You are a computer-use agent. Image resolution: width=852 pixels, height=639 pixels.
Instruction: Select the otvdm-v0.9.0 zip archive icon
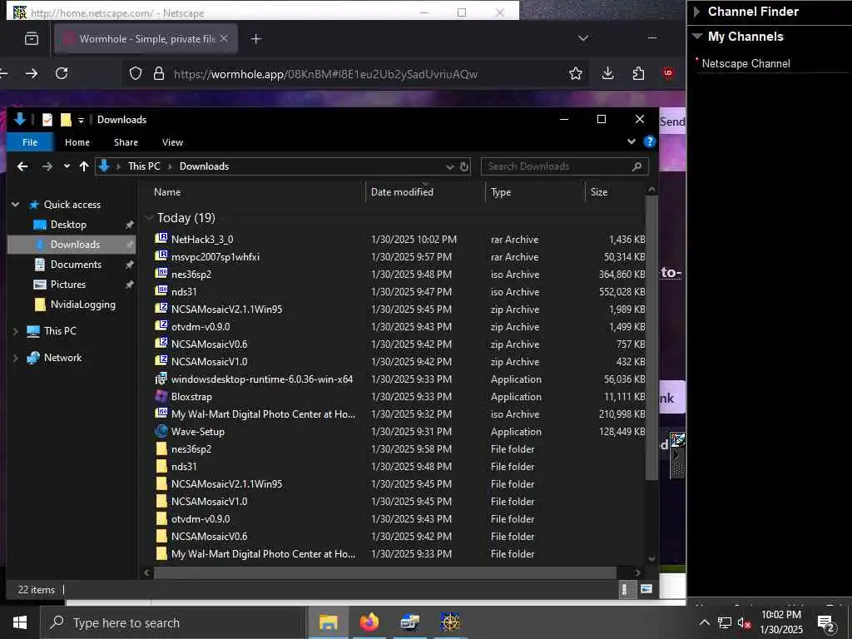[x=161, y=326]
